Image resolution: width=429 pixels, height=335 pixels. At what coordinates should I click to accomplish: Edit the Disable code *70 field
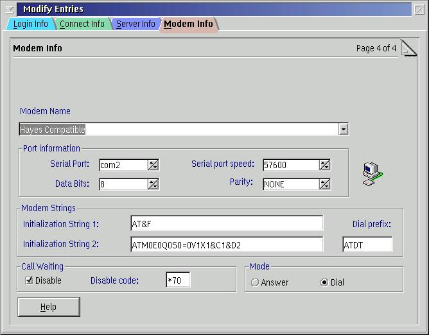178,280
